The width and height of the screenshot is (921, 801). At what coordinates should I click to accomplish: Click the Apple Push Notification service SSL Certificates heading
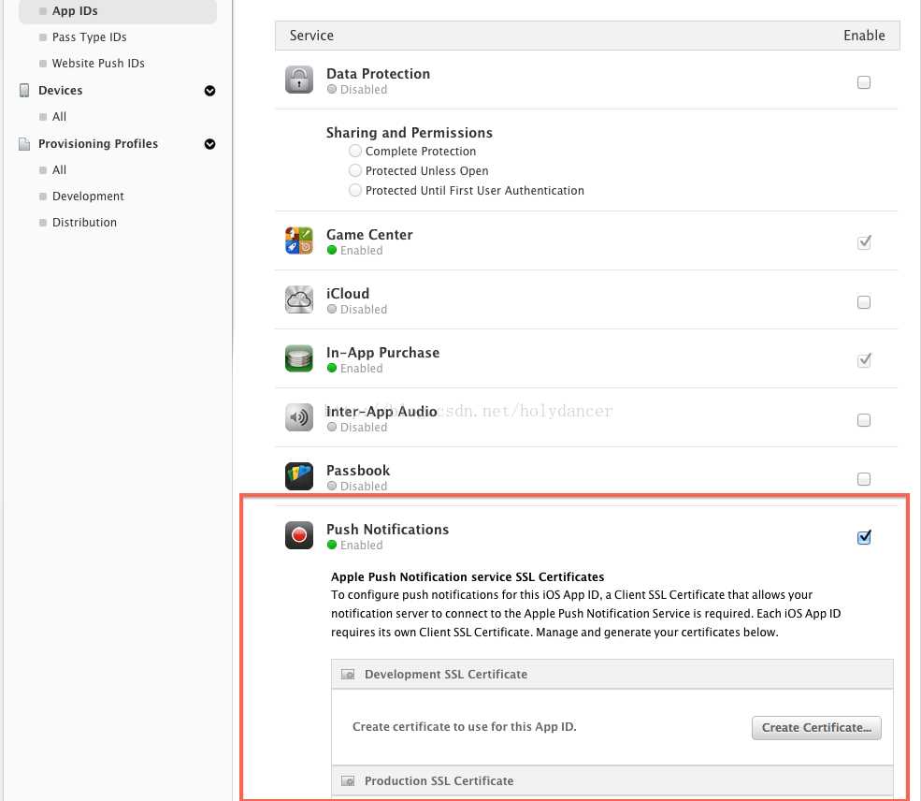(468, 576)
